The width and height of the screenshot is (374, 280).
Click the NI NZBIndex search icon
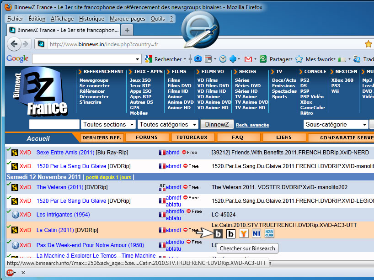[256, 233]
